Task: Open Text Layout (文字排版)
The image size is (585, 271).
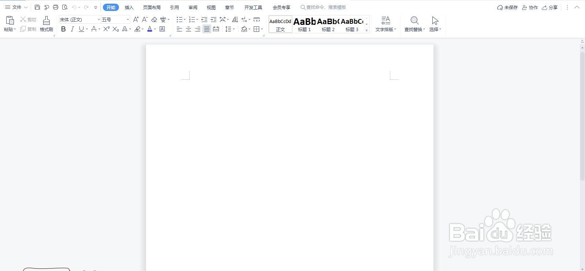Action: [386, 24]
